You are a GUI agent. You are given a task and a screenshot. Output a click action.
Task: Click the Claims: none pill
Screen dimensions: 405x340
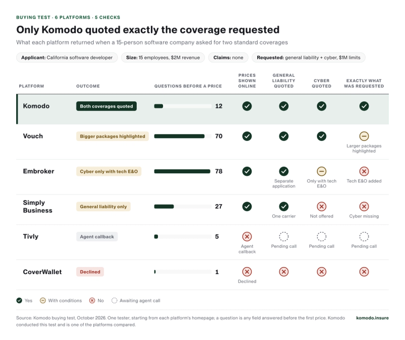[228, 57]
